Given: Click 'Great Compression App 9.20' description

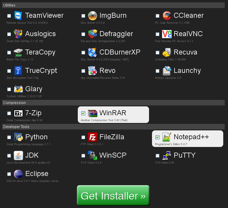Looking at the screenshot, I should [24, 120].
